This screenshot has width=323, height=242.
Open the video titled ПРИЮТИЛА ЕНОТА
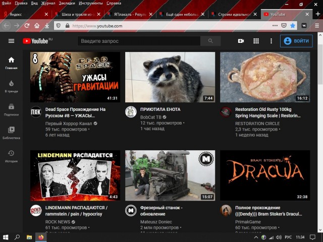coord(160,109)
